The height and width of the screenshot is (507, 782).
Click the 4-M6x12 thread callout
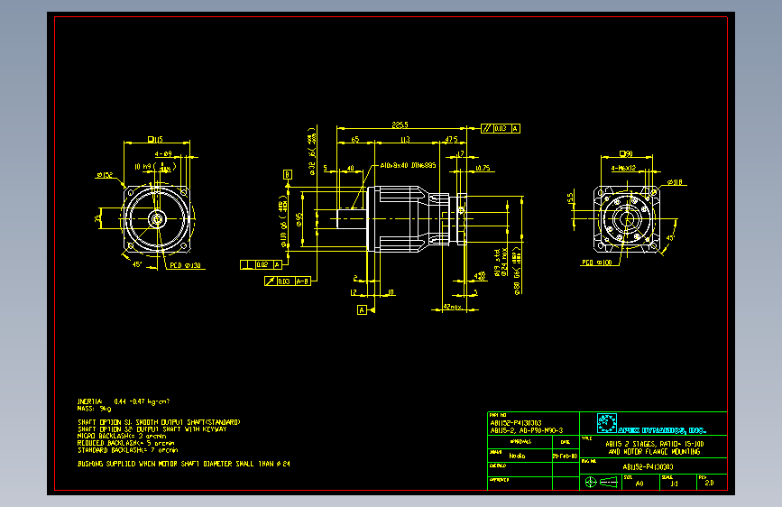(623, 168)
